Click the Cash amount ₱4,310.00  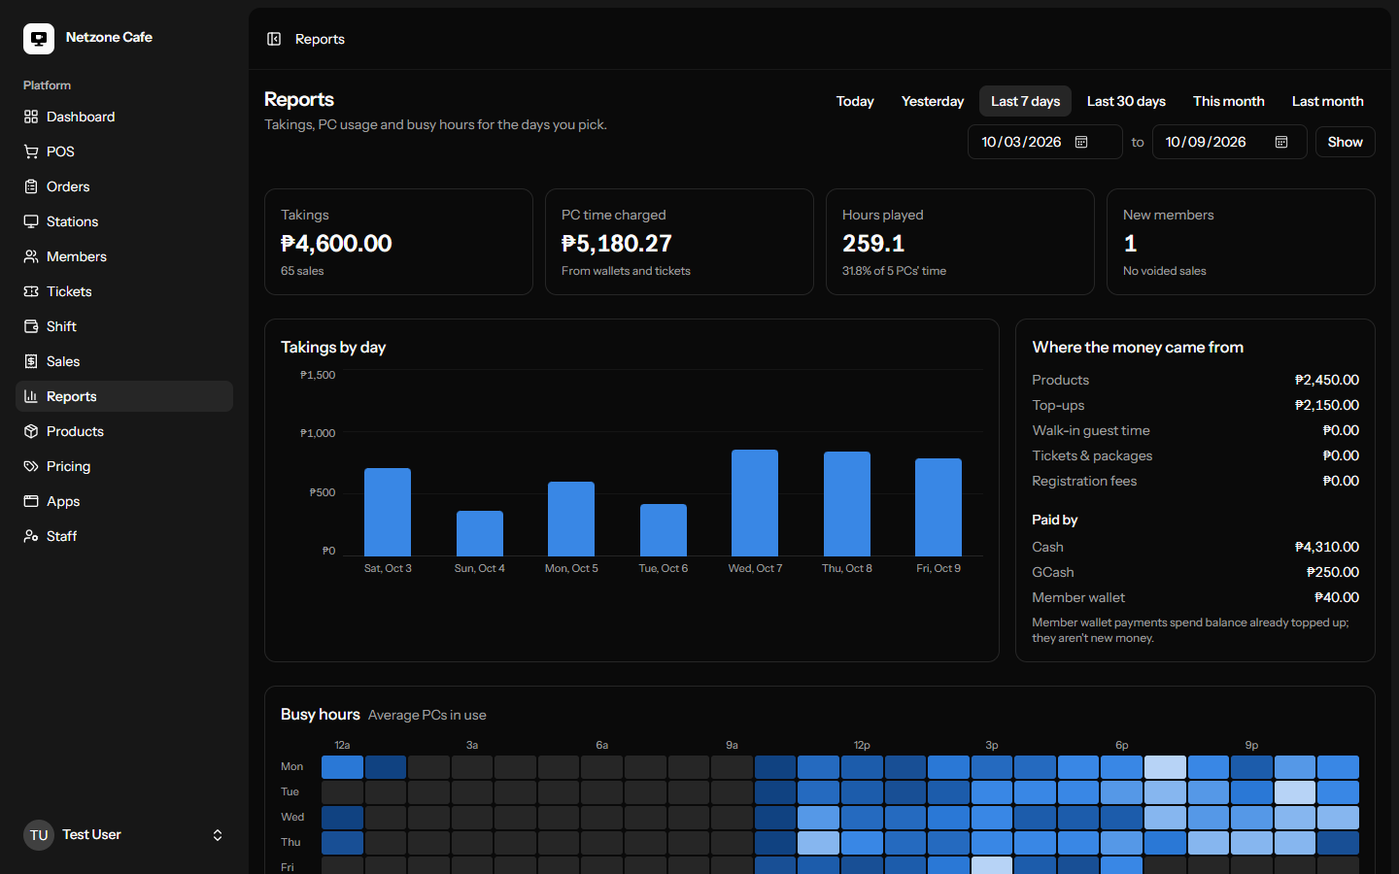pyautogui.click(x=1327, y=547)
